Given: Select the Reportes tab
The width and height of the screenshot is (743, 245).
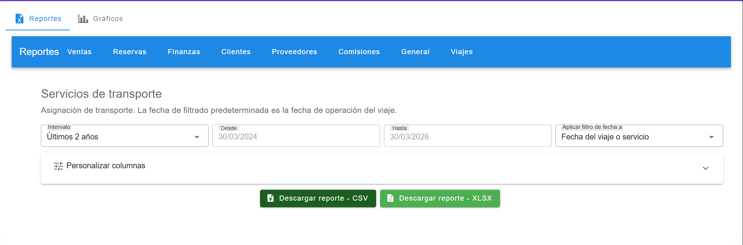Looking at the screenshot, I should tap(38, 19).
